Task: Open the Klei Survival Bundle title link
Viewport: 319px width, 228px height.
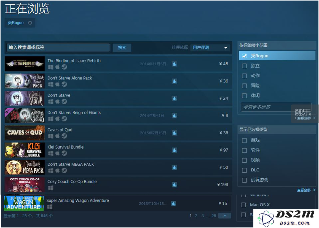Action: [x=66, y=147]
